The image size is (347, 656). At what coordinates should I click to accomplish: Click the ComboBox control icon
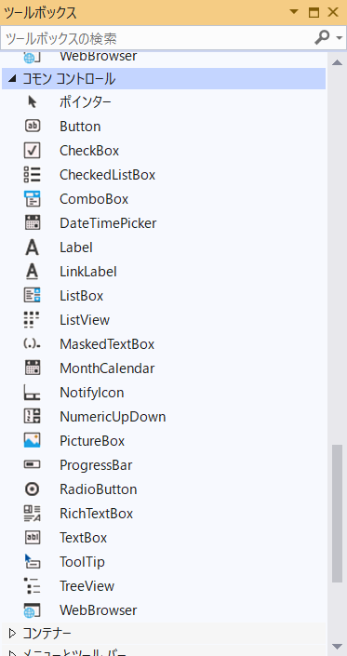(x=33, y=199)
